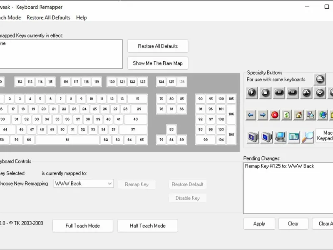
Task: Select key 125 on the keyboard layout
Action: pos(171,82)
